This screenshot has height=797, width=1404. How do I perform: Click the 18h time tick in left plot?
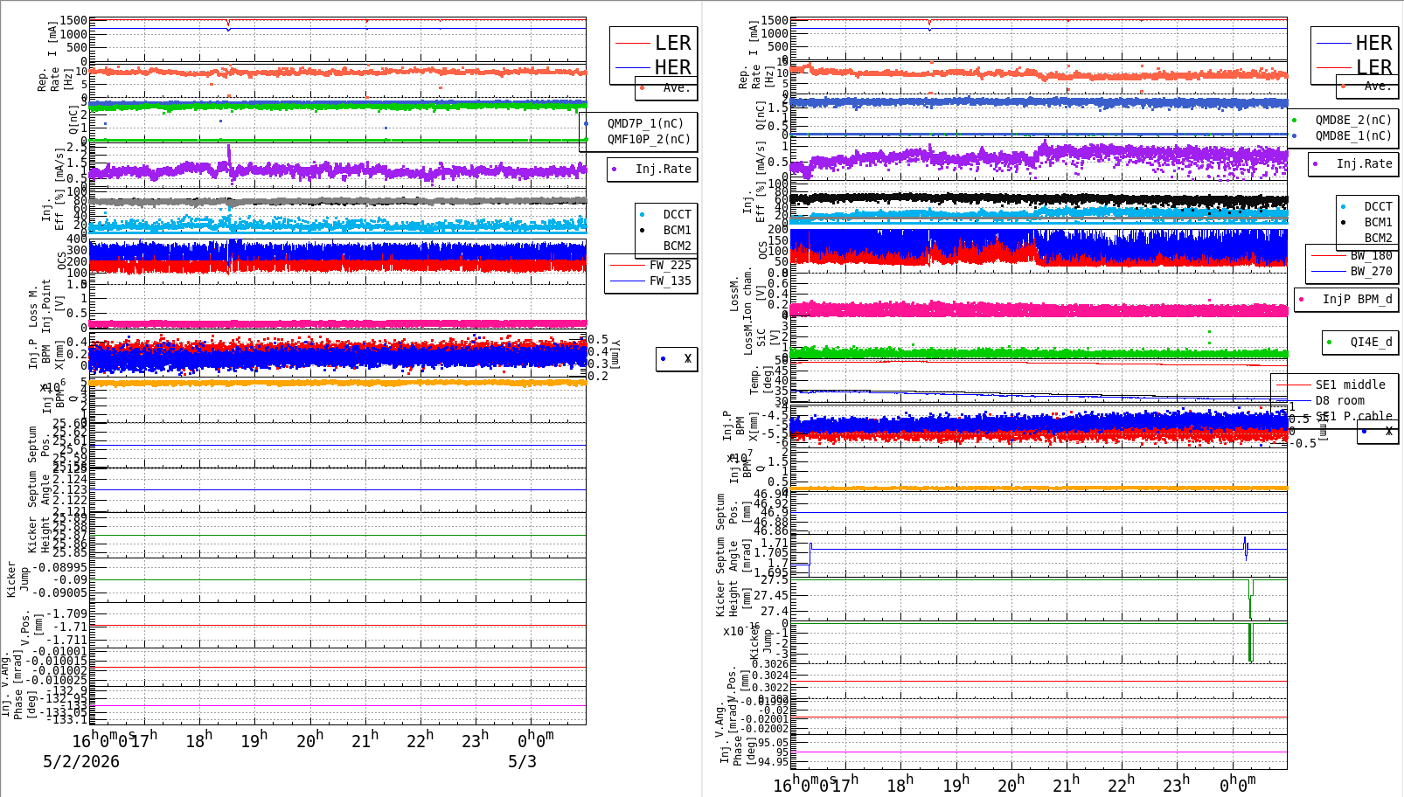point(199,739)
